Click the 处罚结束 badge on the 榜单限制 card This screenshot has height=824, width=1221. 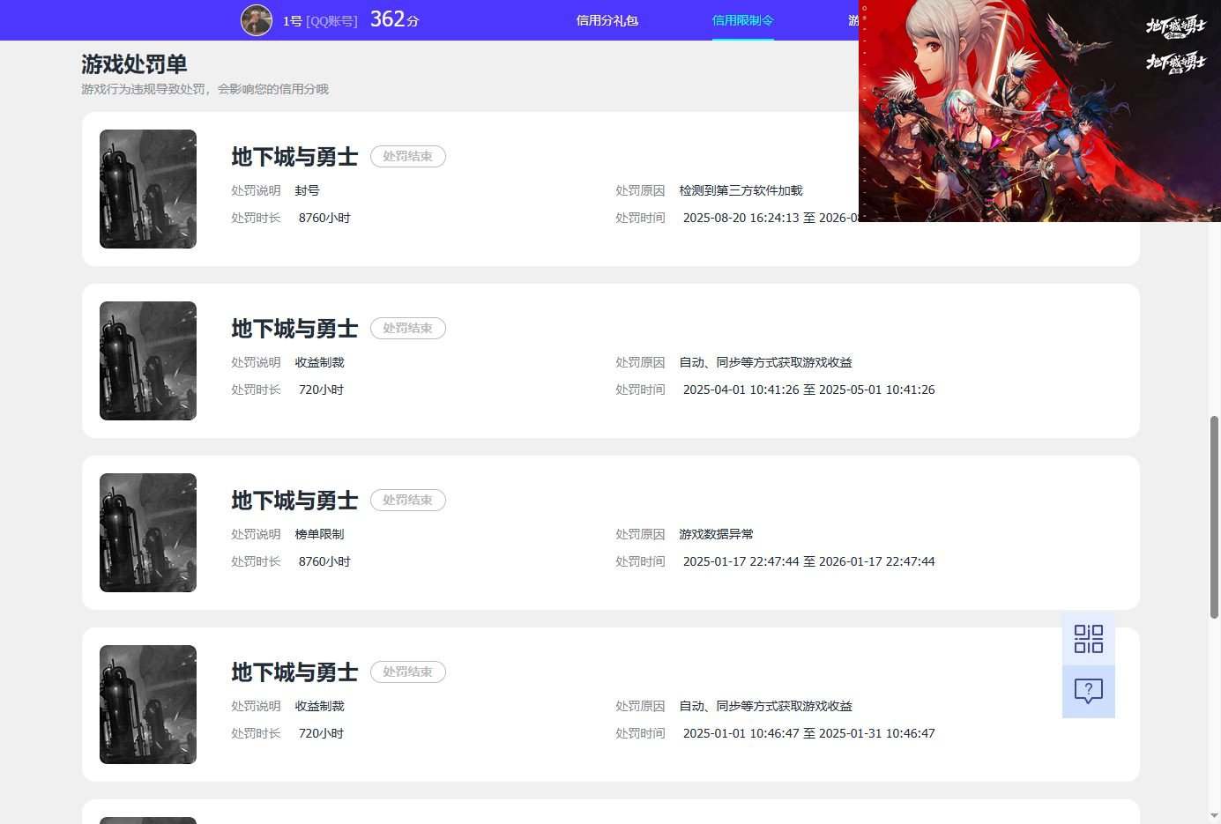(408, 500)
